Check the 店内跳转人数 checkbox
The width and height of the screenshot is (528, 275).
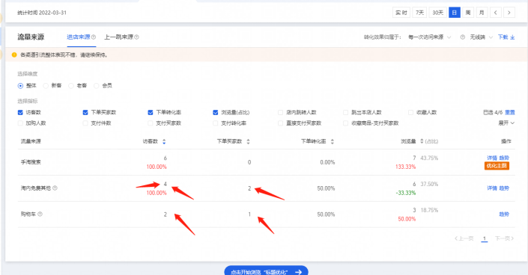click(x=281, y=112)
